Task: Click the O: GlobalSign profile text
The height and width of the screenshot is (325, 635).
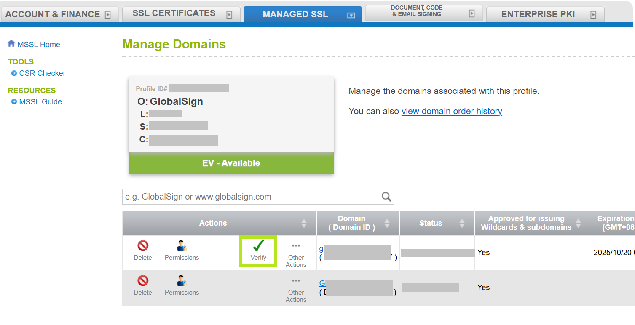Action: (170, 101)
